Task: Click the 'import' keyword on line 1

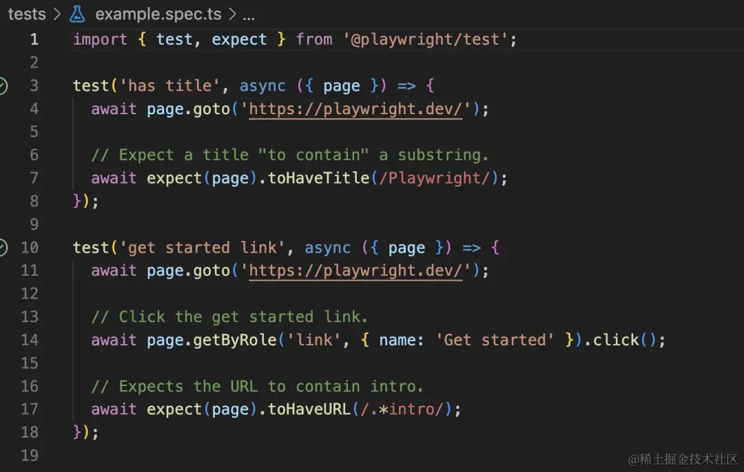Action: point(100,39)
